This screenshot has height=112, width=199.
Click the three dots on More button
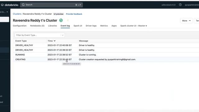190,21
